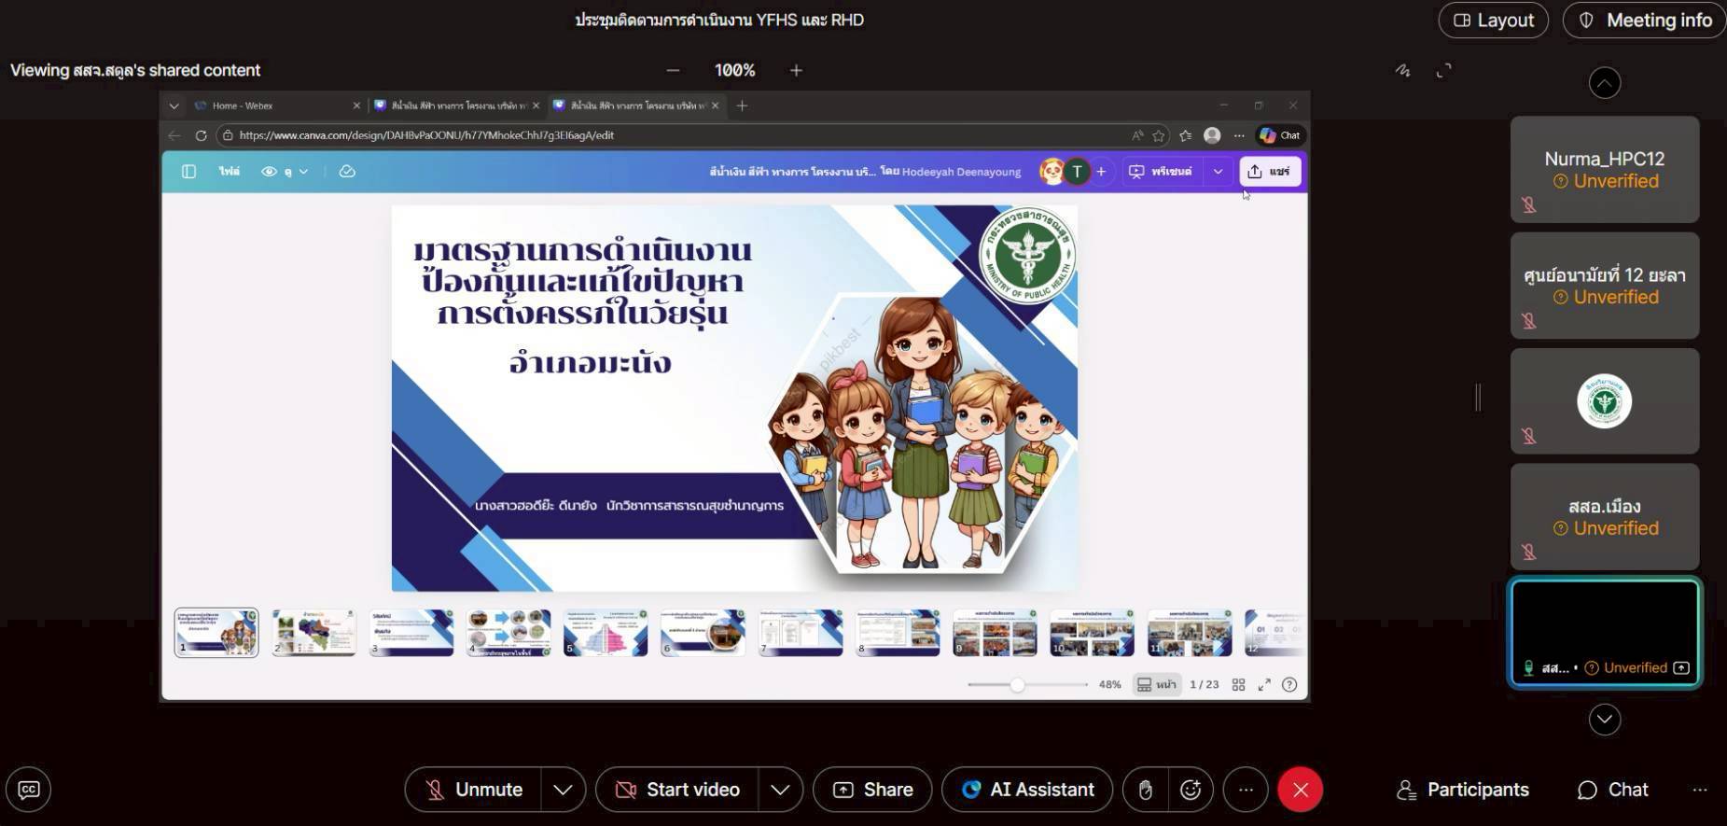This screenshot has height=826, width=1727.
Task: Expand video options arrow beside Start video
Action: tap(780, 790)
